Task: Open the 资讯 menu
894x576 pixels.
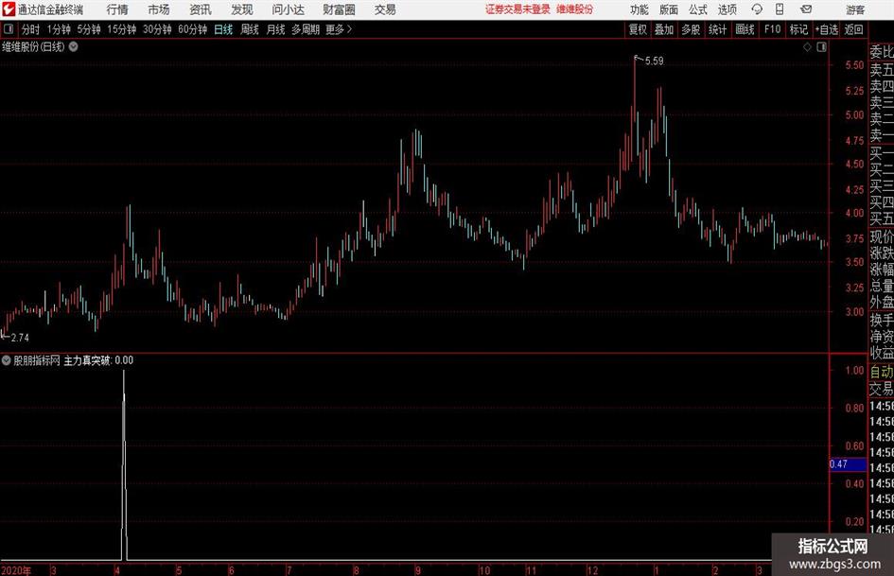Action: click(201, 9)
